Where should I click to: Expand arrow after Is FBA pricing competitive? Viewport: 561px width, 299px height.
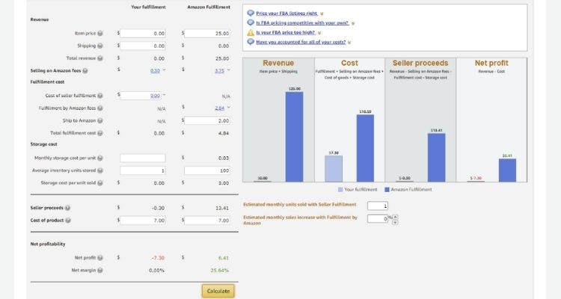click(353, 24)
